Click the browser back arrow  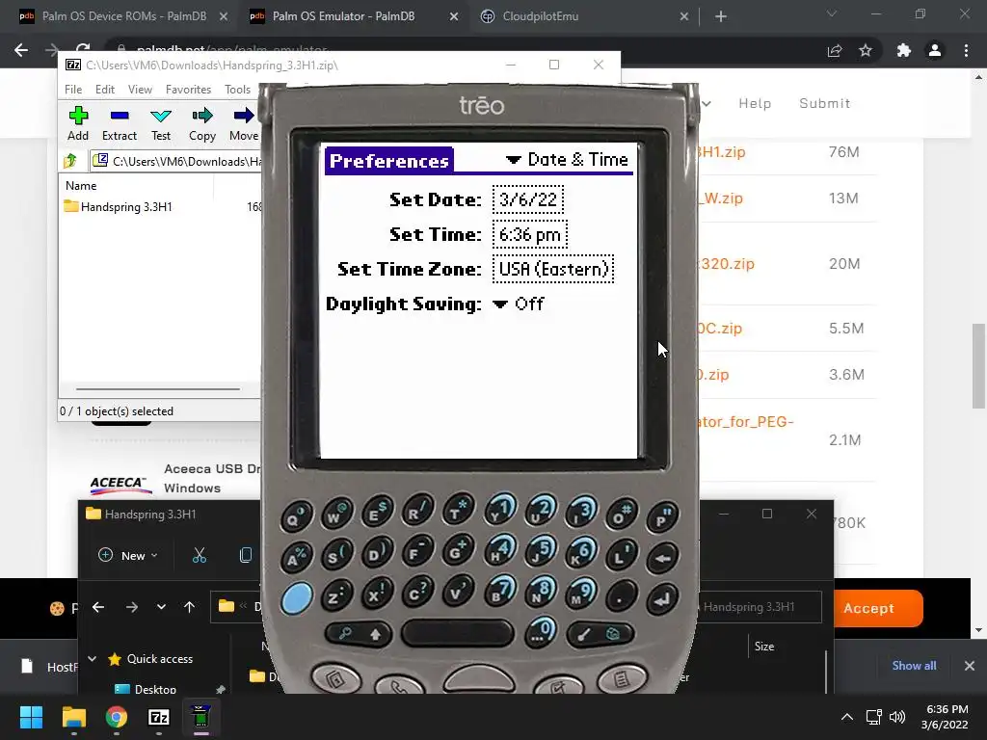pyautogui.click(x=21, y=50)
